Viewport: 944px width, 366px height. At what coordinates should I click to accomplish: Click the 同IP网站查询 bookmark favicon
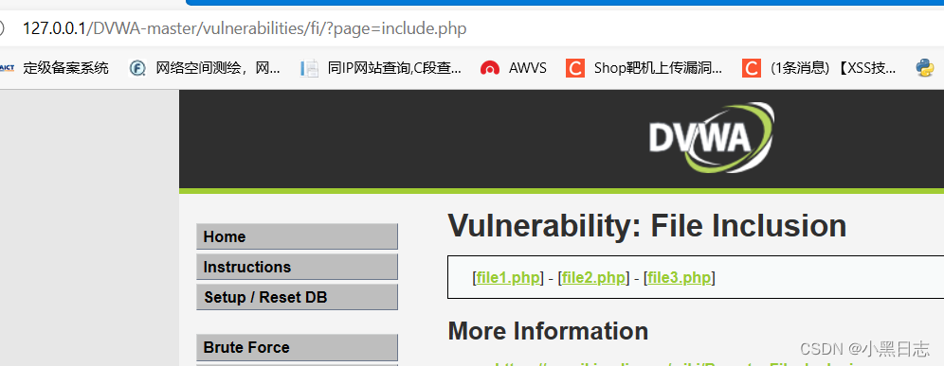pos(309,68)
